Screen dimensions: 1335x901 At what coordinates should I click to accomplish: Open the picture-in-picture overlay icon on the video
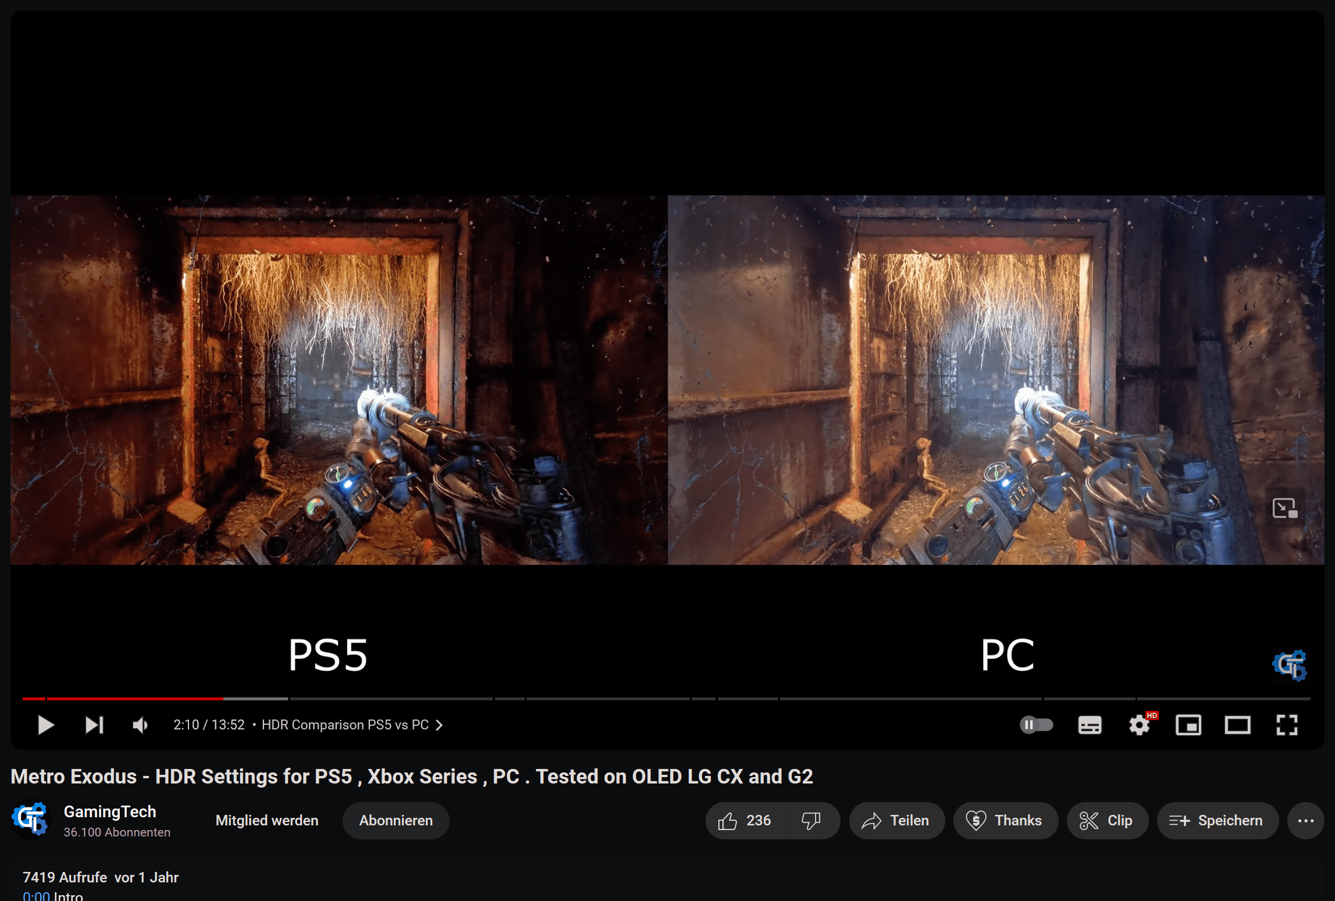tap(1285, 508)
